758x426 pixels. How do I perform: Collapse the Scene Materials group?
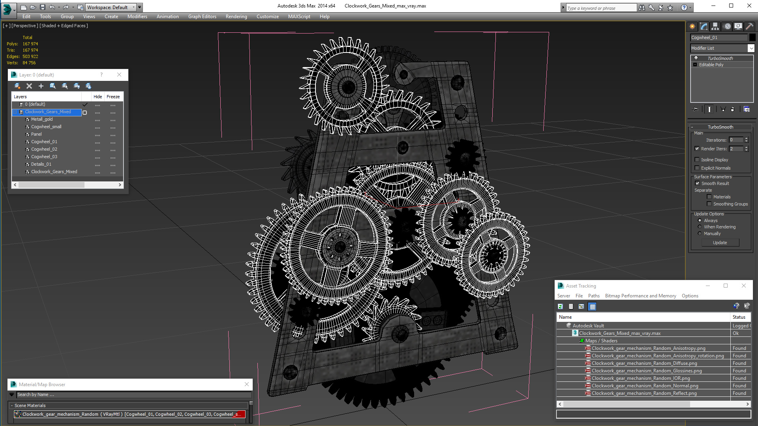[x=12, y=405]
